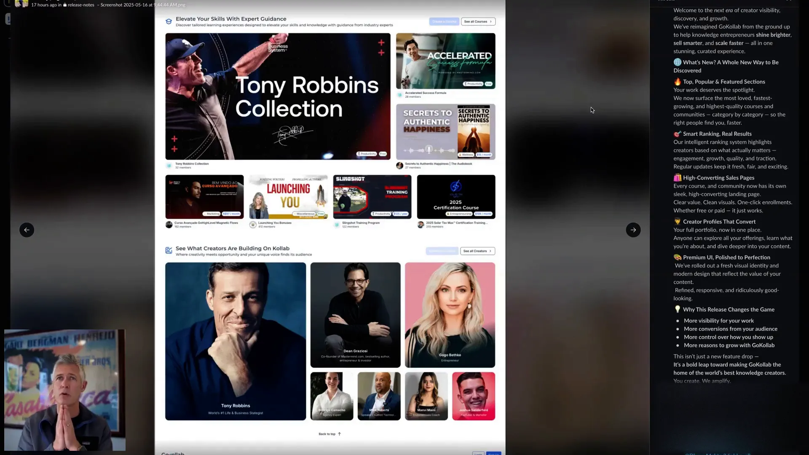809x455 pixels.
Task: Click the bullet More reasons to grow with GoKollab
Action: click(729, 345)
